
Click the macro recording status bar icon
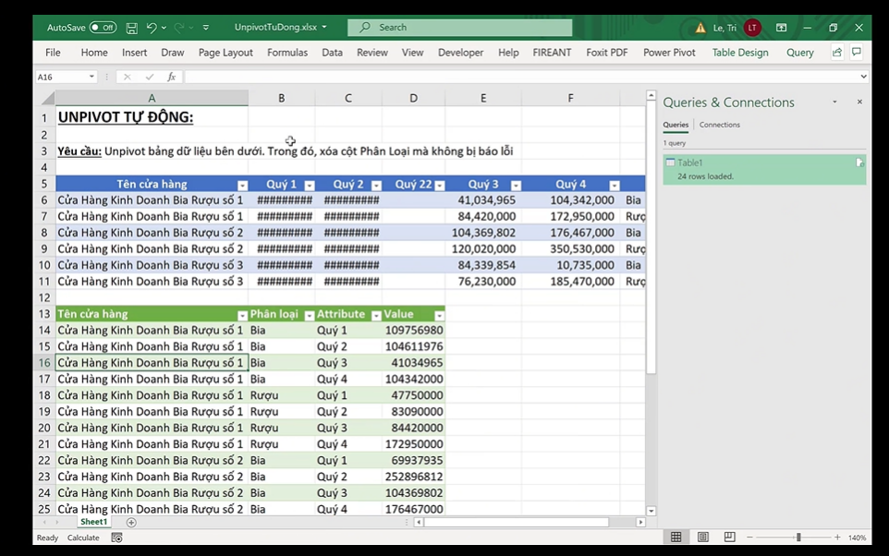click(x=116, y=538)
